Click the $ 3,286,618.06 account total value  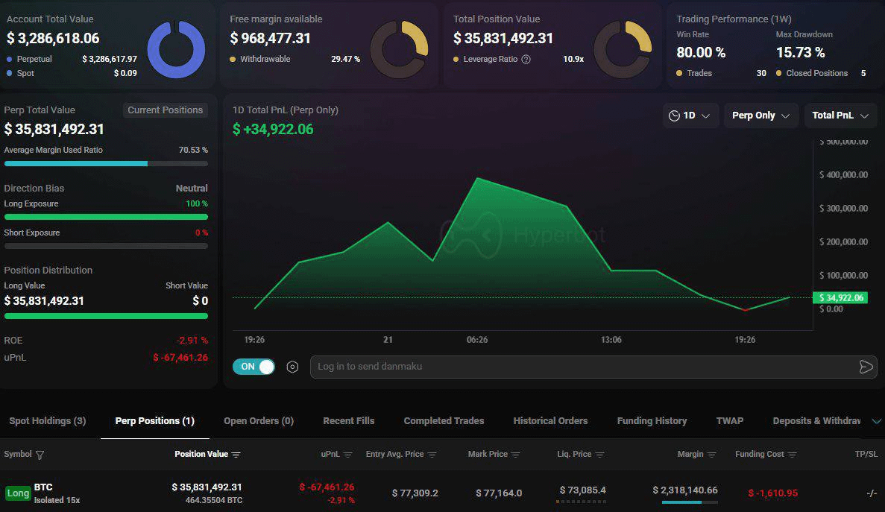(53, 38)
